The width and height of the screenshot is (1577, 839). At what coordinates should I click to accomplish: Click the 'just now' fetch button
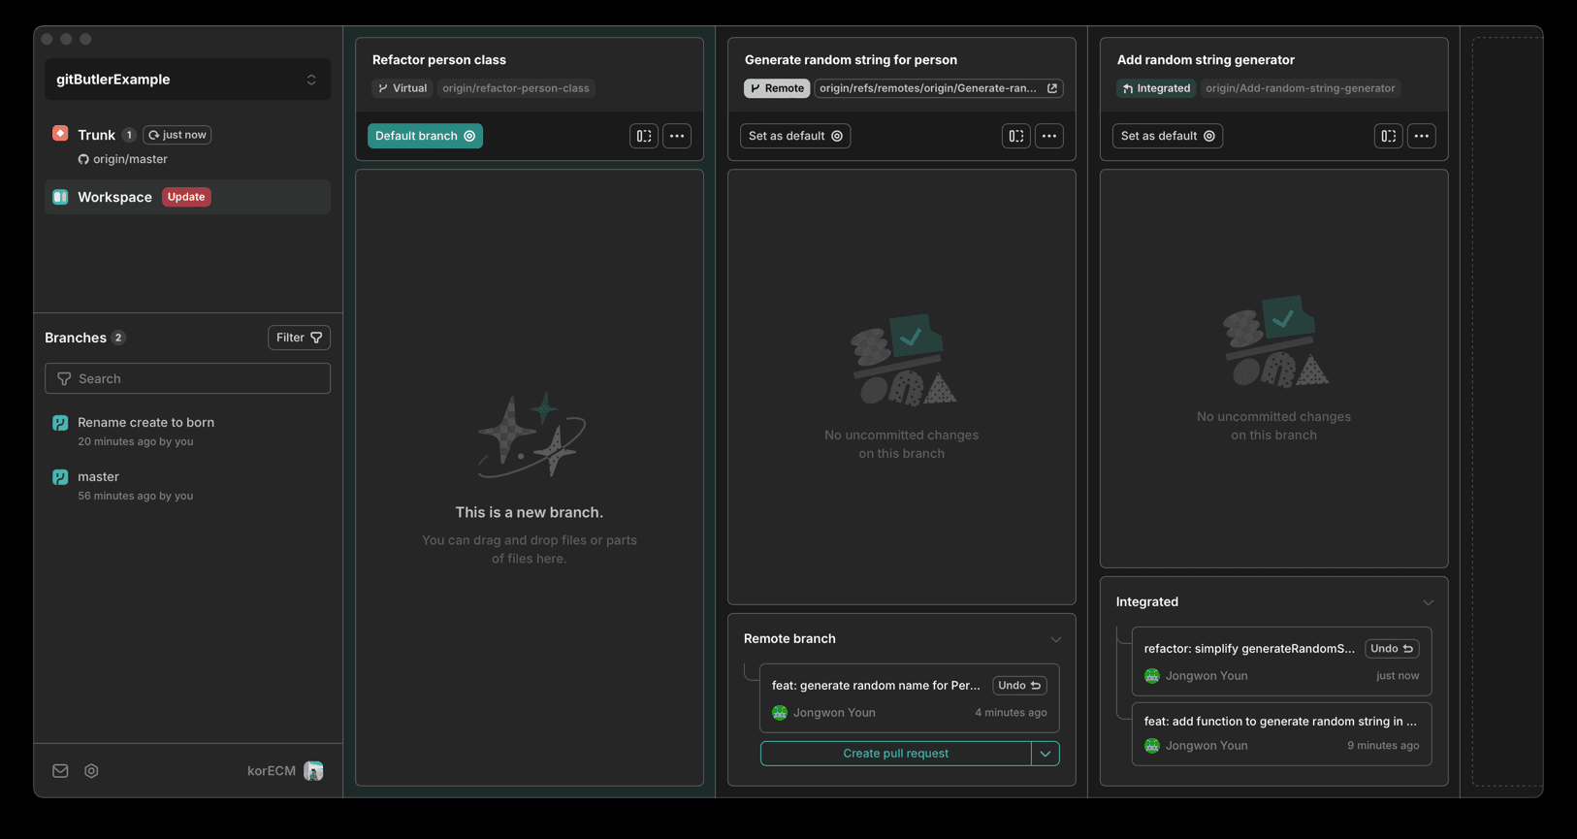click(x=177, y=135)
